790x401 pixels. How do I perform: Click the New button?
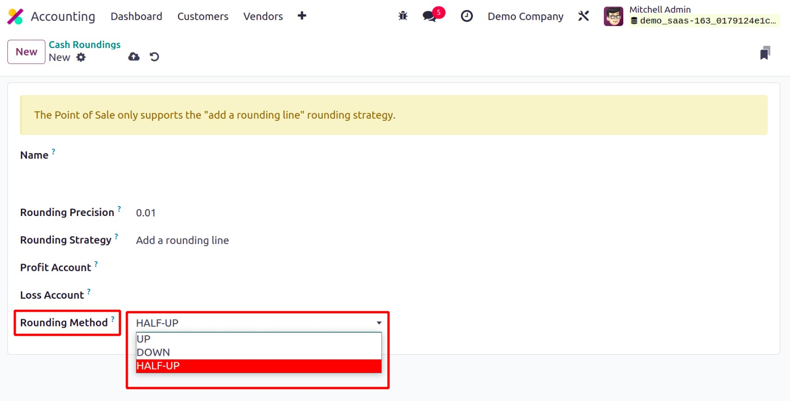(26, 52)
